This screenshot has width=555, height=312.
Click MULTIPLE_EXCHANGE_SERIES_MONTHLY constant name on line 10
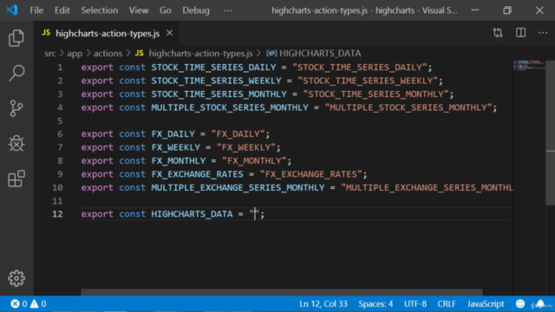coord(238,188)
